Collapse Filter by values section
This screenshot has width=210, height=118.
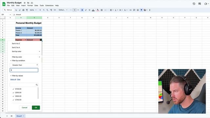17,76
